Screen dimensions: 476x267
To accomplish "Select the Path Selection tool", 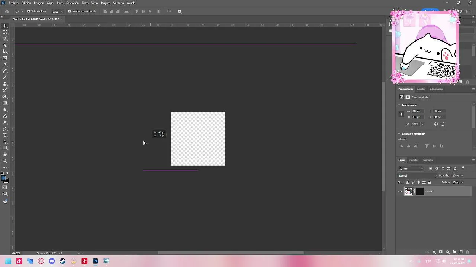I will coord(5,142).
